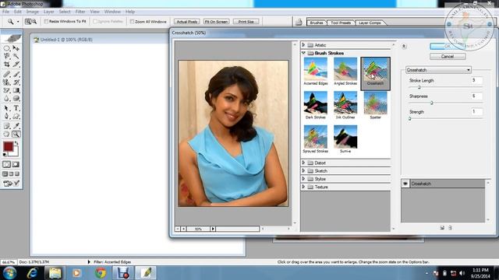Open Google Chrome from taskbar
Viewport: 499px width, 280px height.
(x=101, y=273)
